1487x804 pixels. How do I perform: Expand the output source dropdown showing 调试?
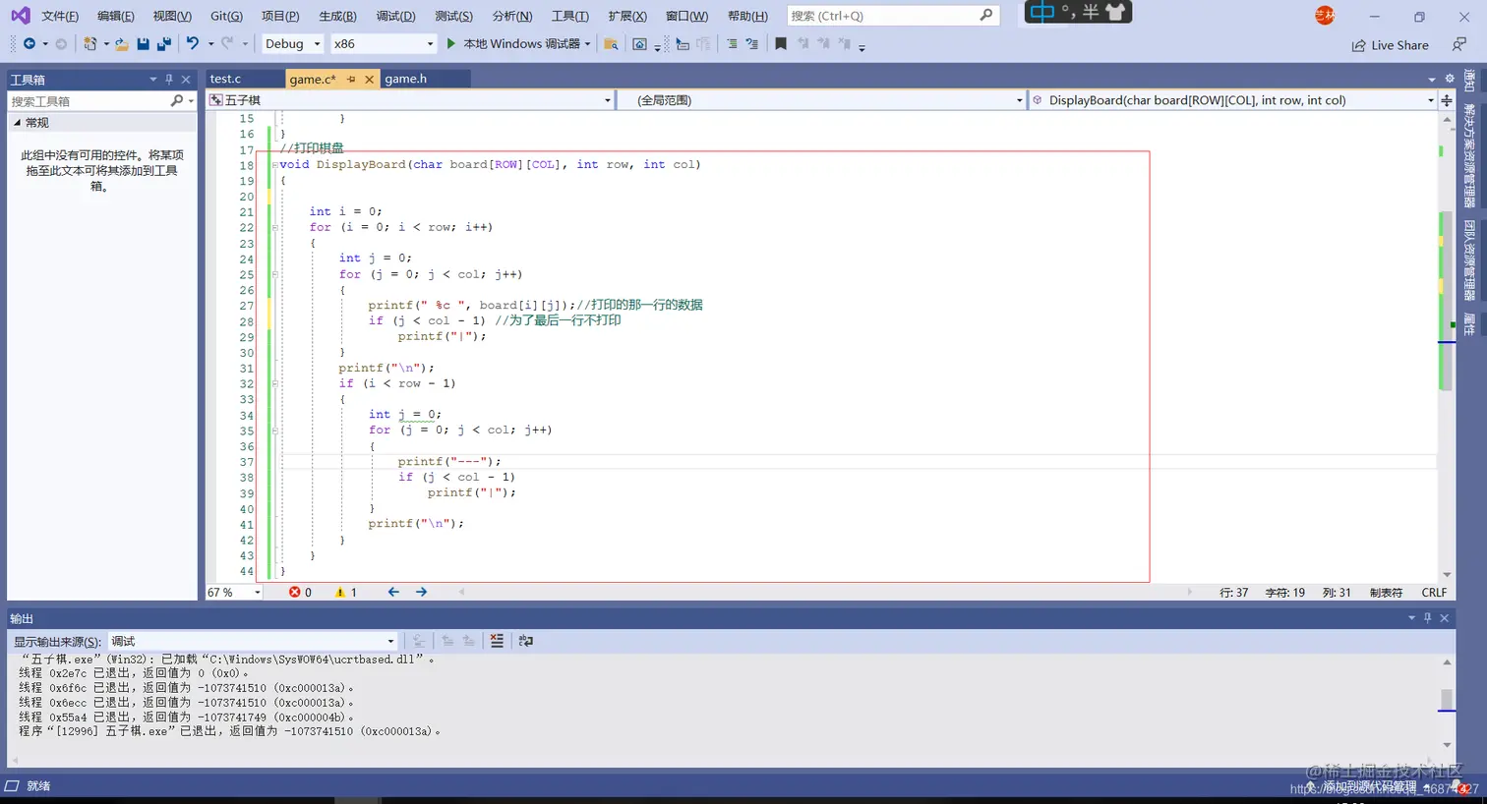coord(253,641)
